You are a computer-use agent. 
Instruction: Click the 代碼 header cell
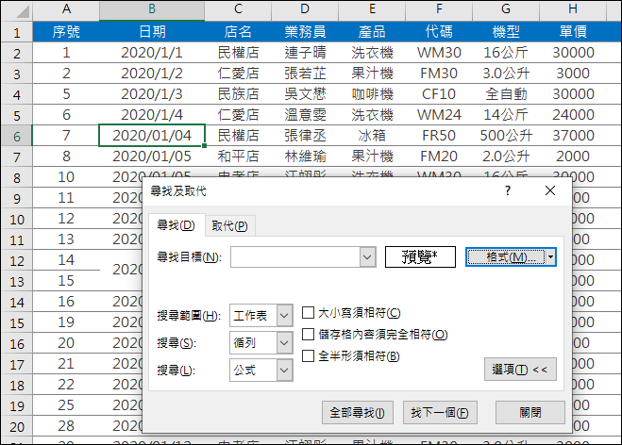coord(439,32)
